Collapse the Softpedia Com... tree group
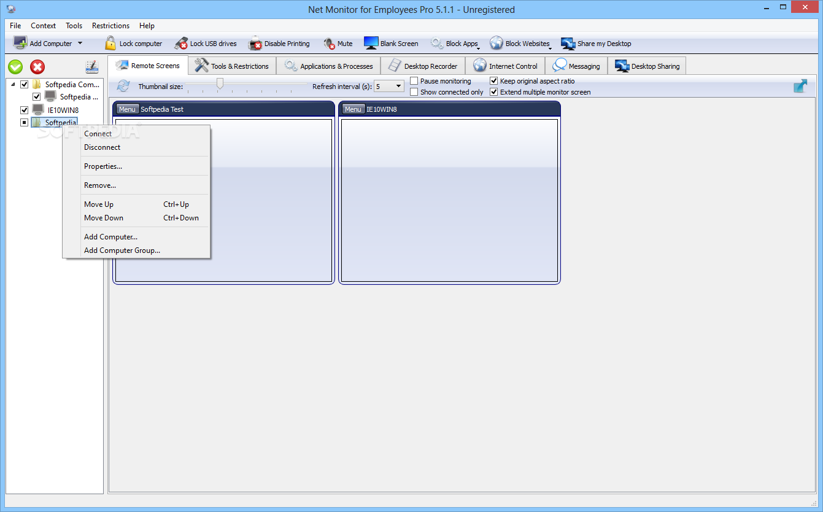This screenshot has height=512, width=823. click(14, 84)
